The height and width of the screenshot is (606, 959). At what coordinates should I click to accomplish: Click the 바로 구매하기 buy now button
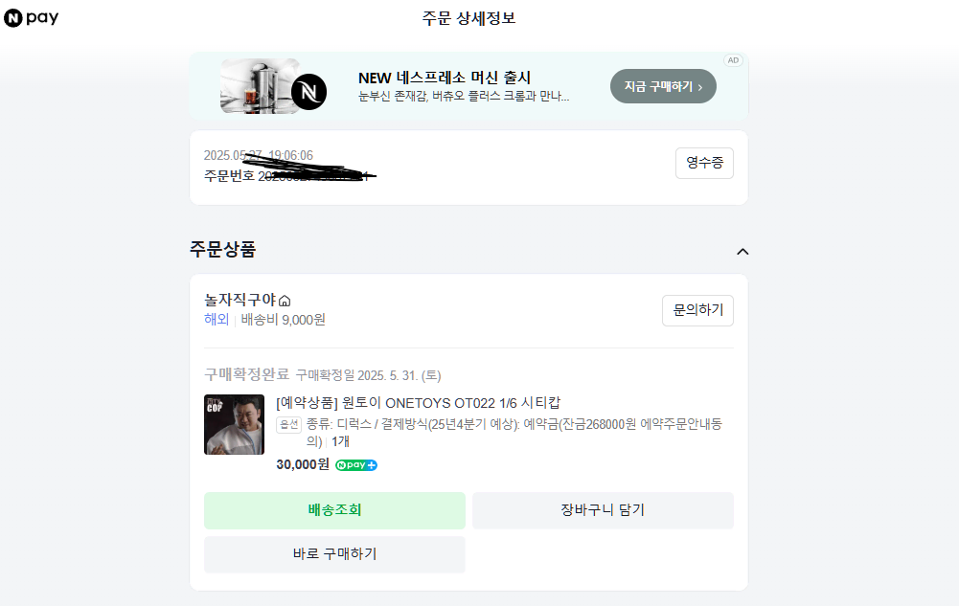333,554
